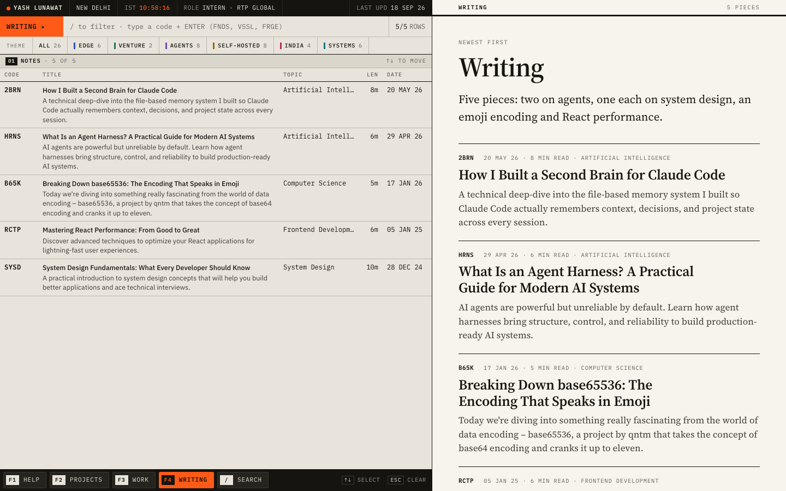Select the 2BRN row code

[x=13, y=90]
